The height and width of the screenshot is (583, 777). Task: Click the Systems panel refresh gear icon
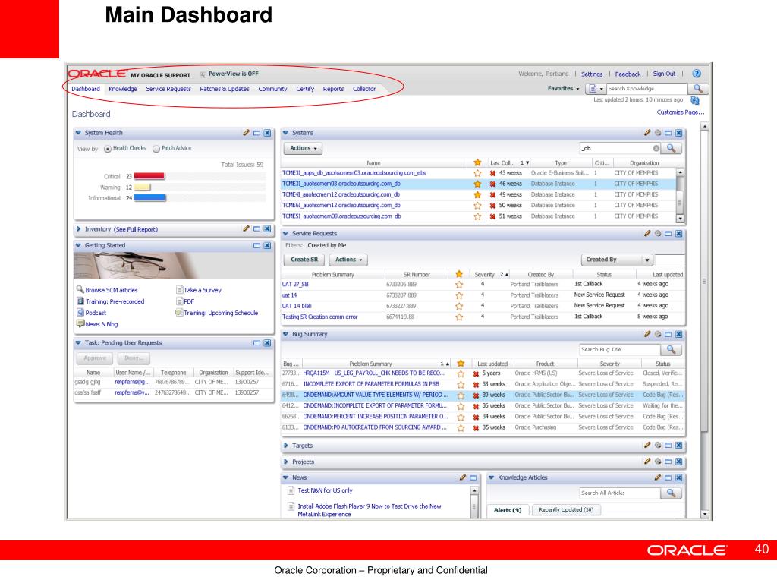click(658, 133)
